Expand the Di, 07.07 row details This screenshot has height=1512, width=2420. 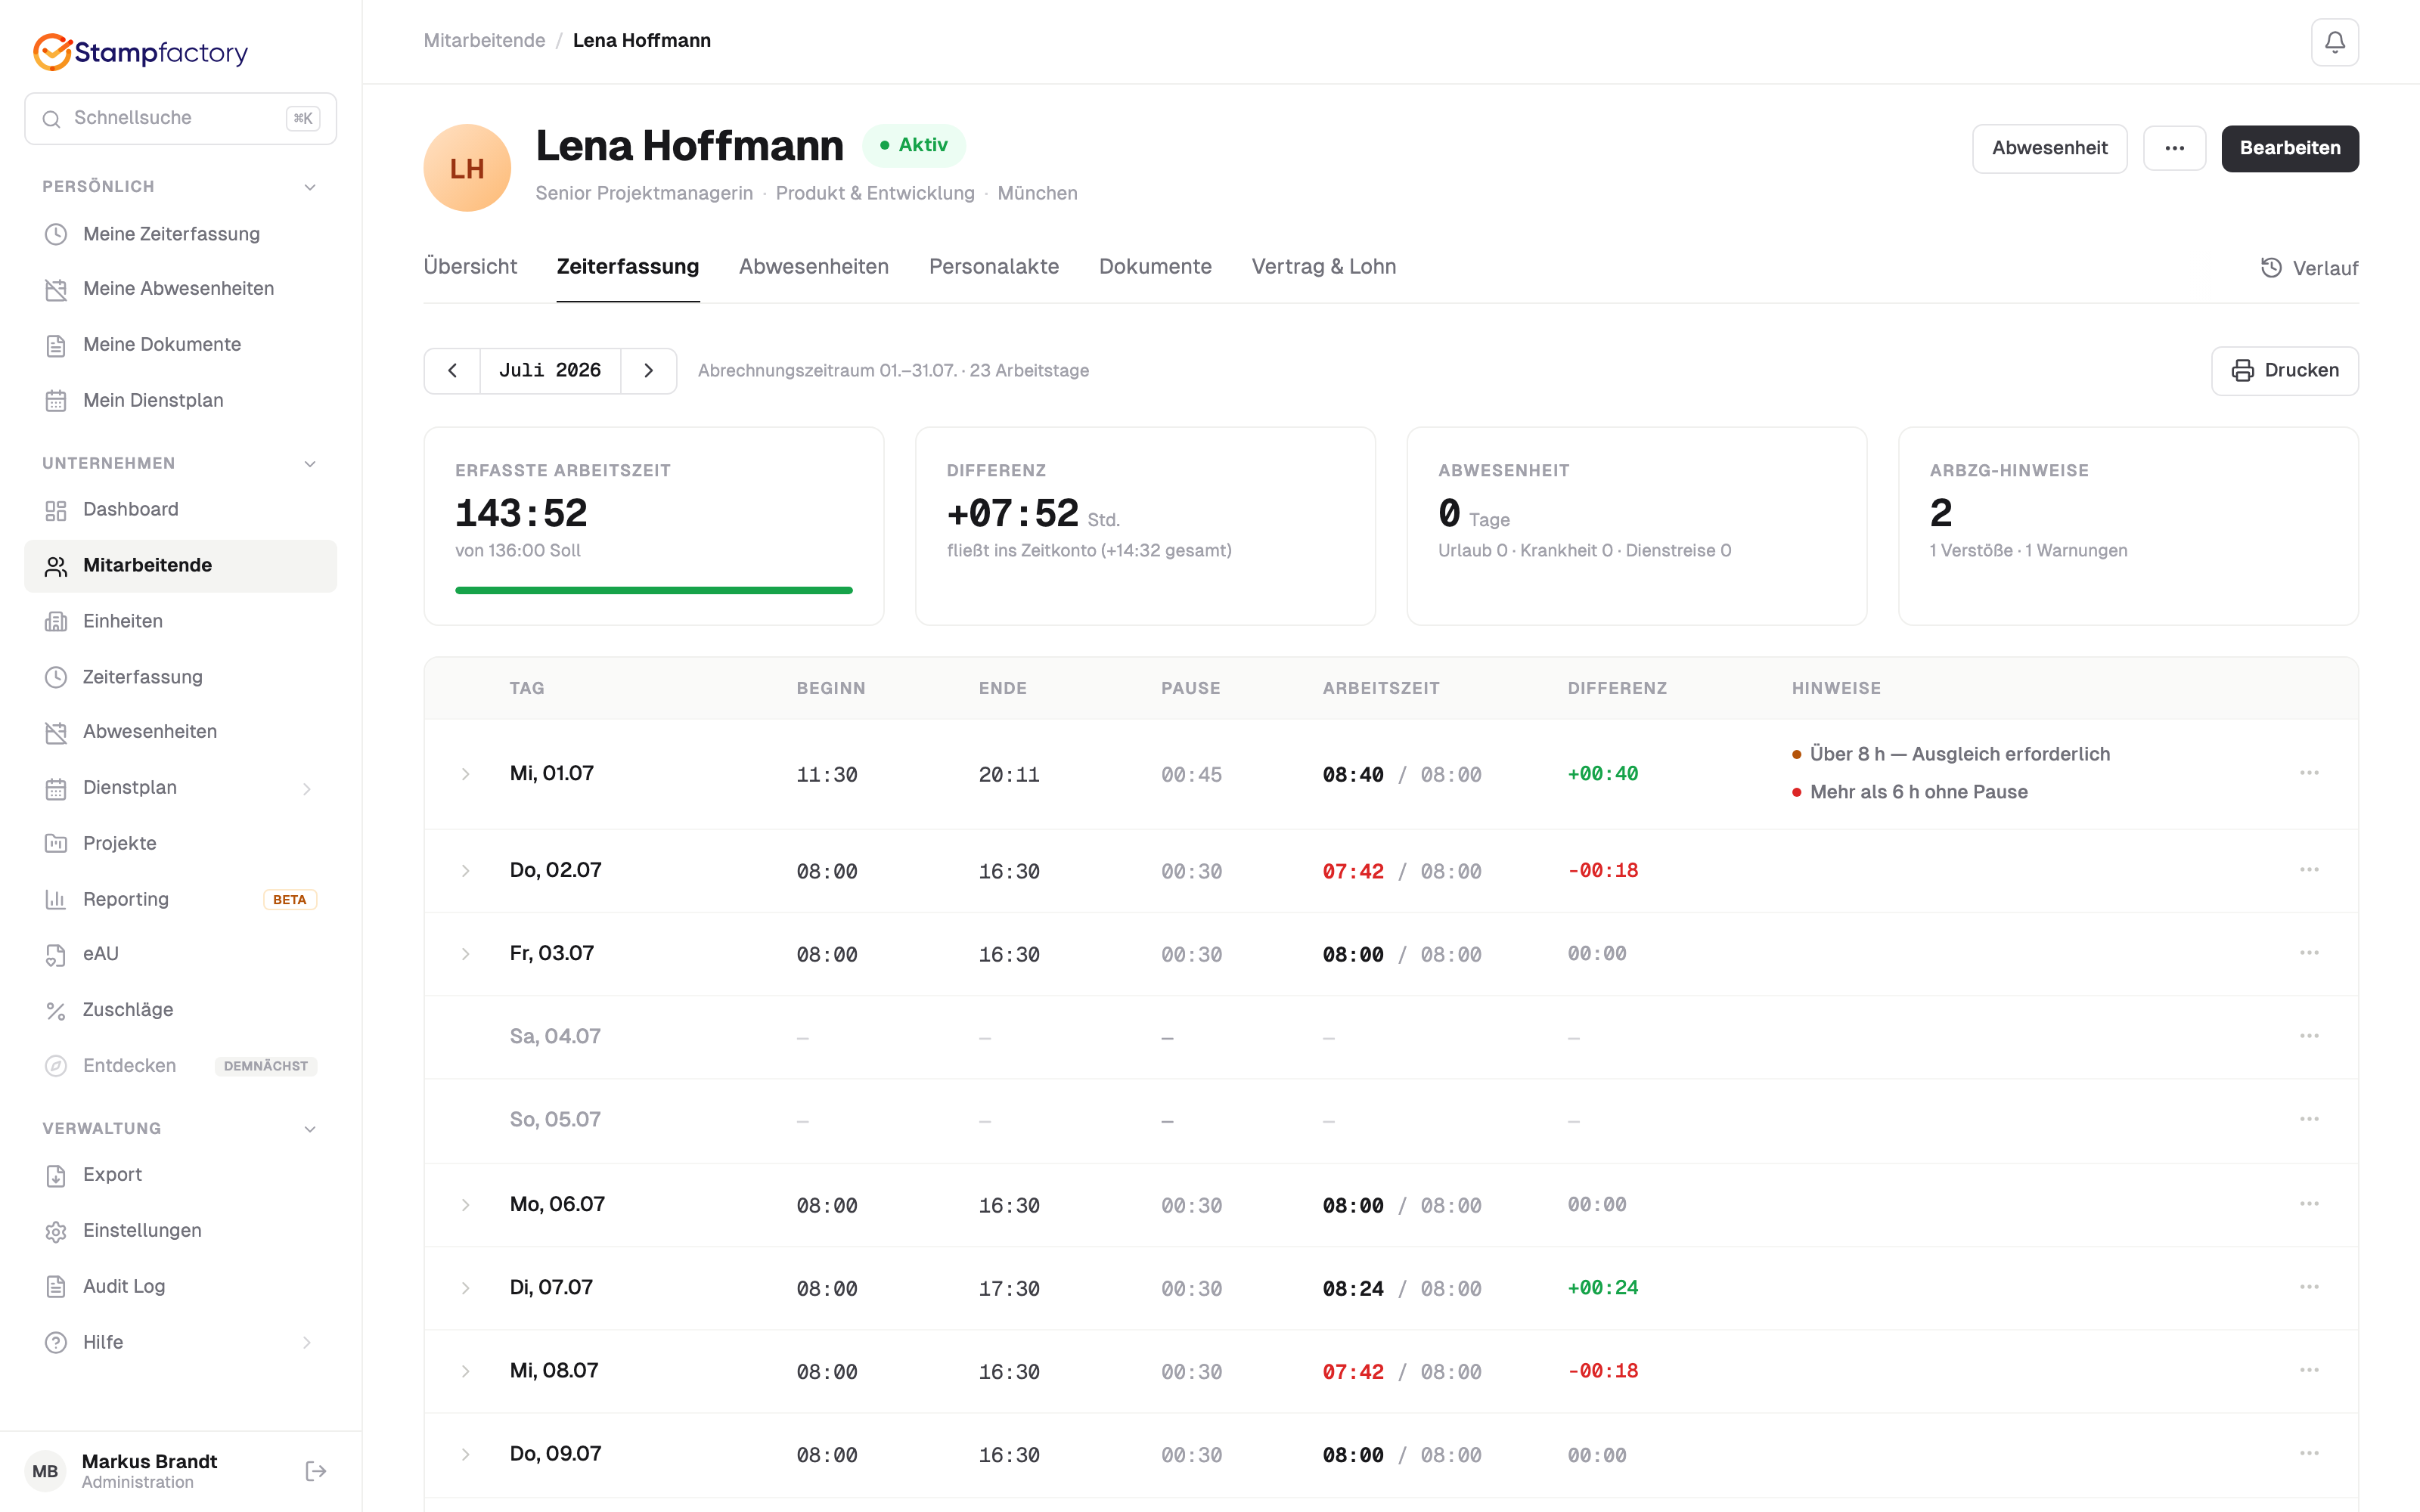point(465,1288)
